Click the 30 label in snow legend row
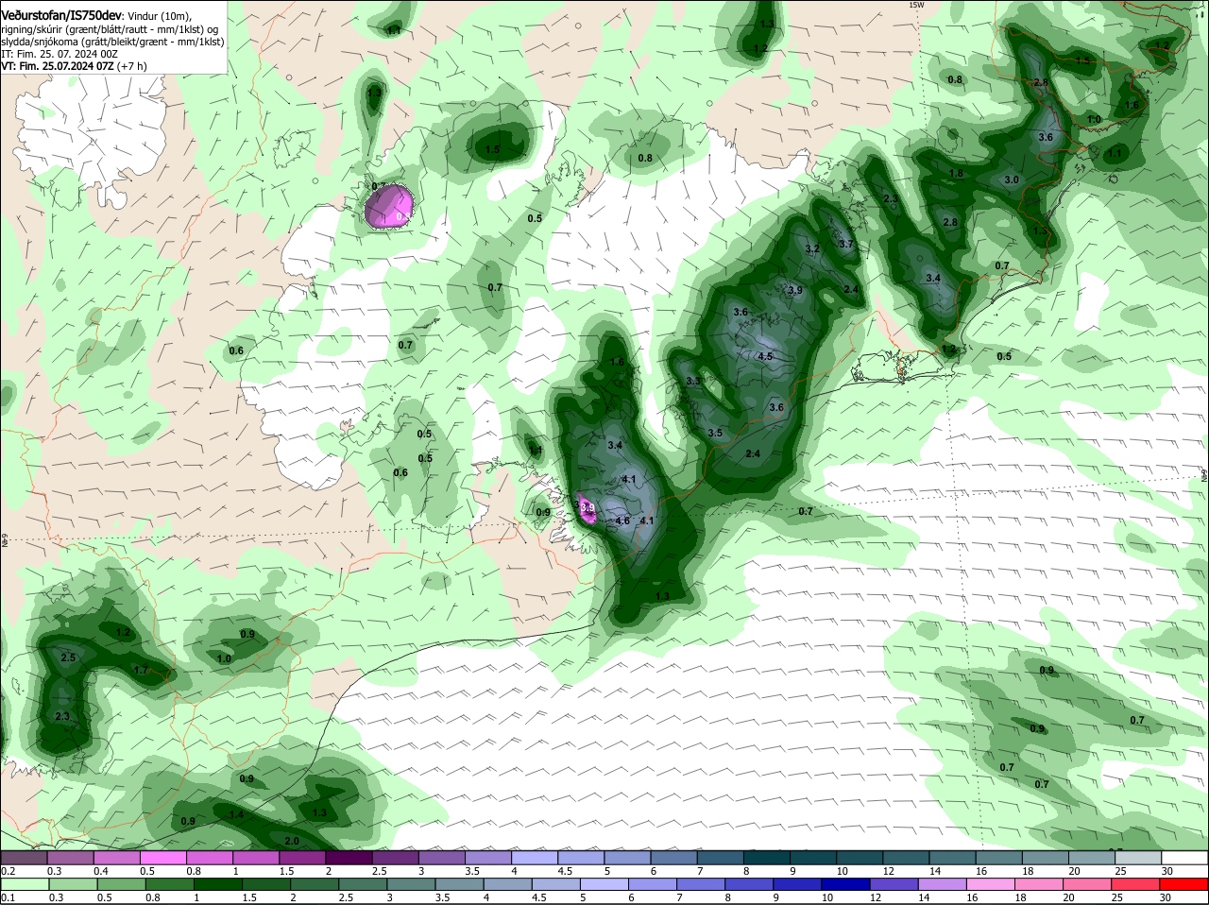1209x905 pixels. [1166, 871]
